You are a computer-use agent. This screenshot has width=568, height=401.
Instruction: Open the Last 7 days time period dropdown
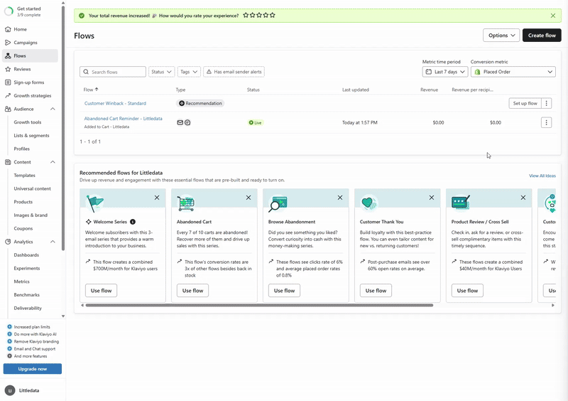pyautogui.click(x=445, y=72)
